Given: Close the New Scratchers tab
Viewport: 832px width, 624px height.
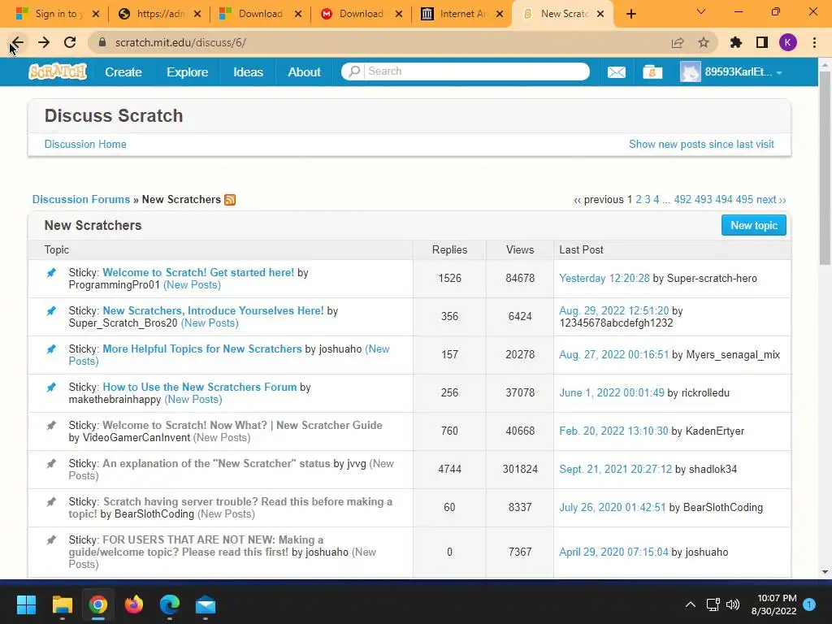Looking at the screenshot, I should click(600, 14).
